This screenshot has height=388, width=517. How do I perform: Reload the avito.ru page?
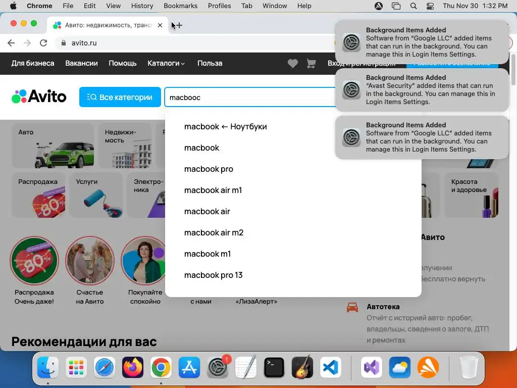(43, 43)
